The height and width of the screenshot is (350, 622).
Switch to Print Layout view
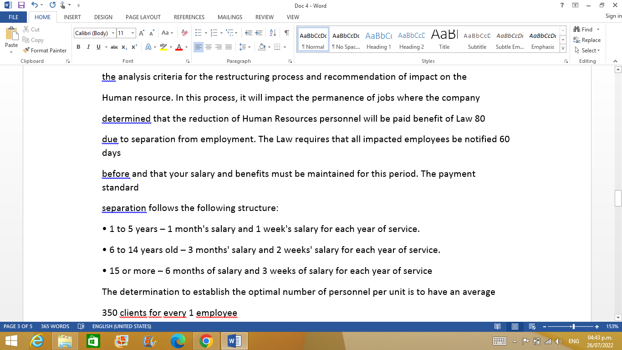click(x=515, y=326)
